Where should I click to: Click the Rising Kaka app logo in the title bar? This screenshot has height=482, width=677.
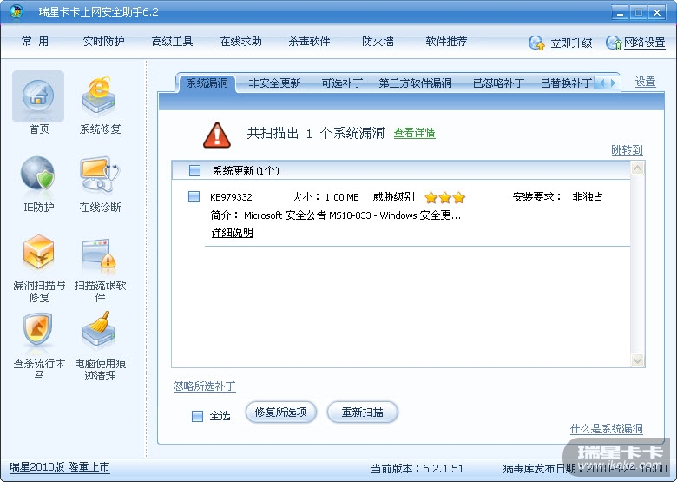pos(16,10)
